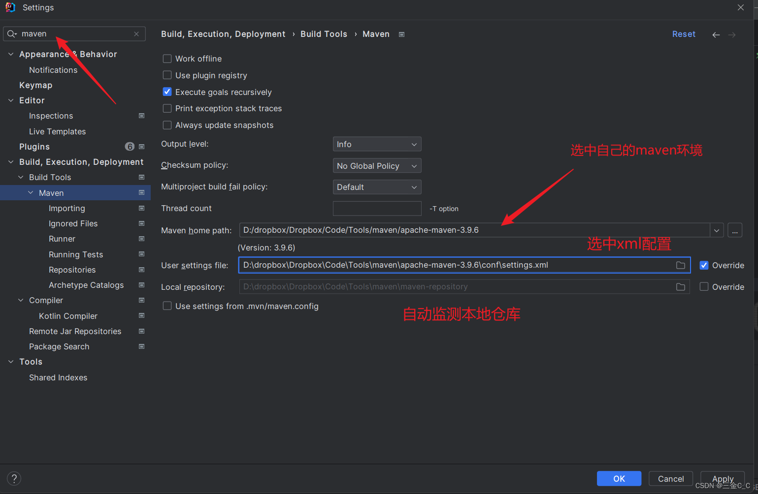Focus the Thread count input field

click(377, 209)
